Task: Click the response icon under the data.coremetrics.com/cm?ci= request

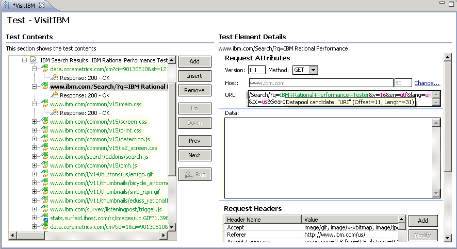Action: [54, 77]
